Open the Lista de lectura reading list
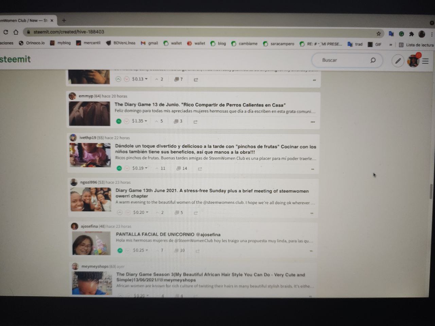This screenshot has height=326, width=435. (416, 45)
